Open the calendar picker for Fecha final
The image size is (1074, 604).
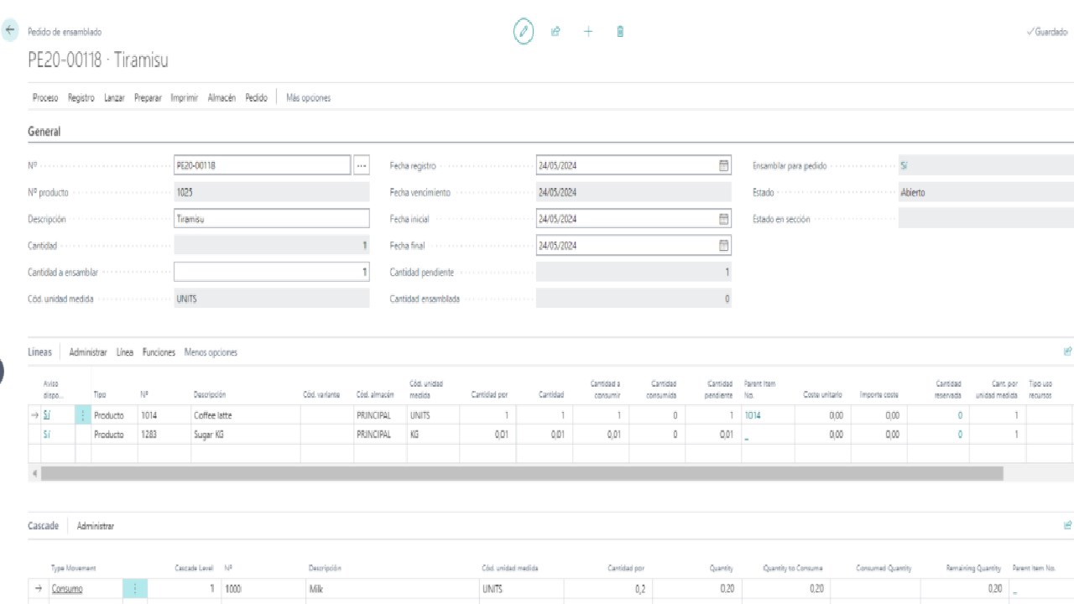(724, 246)
